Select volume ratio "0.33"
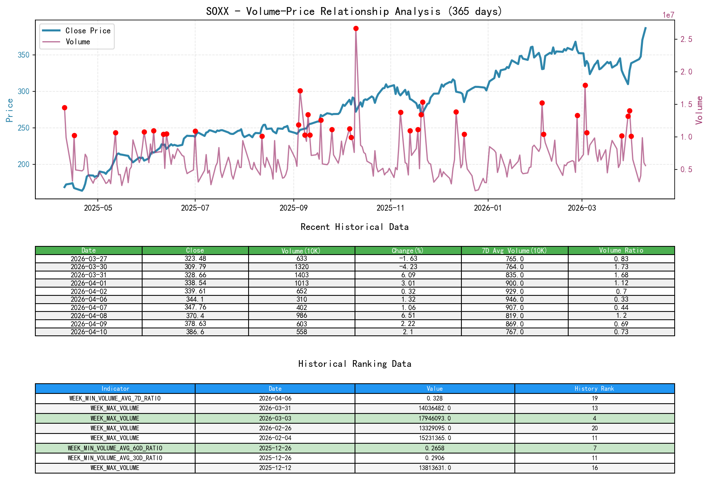The height and width of the screenshot is (479, 710). click(x=621, y=299)
